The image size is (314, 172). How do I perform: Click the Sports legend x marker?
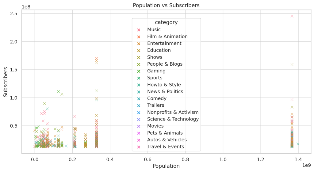[139, 78]
